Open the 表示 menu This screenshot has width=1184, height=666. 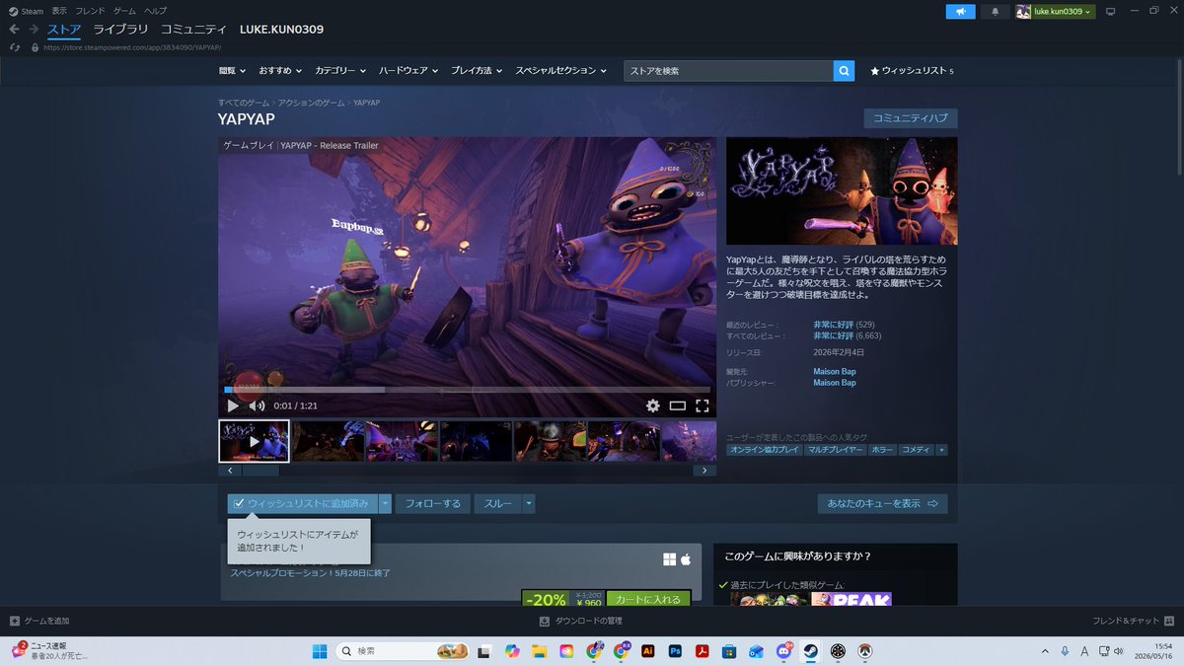tap(60, 11)
